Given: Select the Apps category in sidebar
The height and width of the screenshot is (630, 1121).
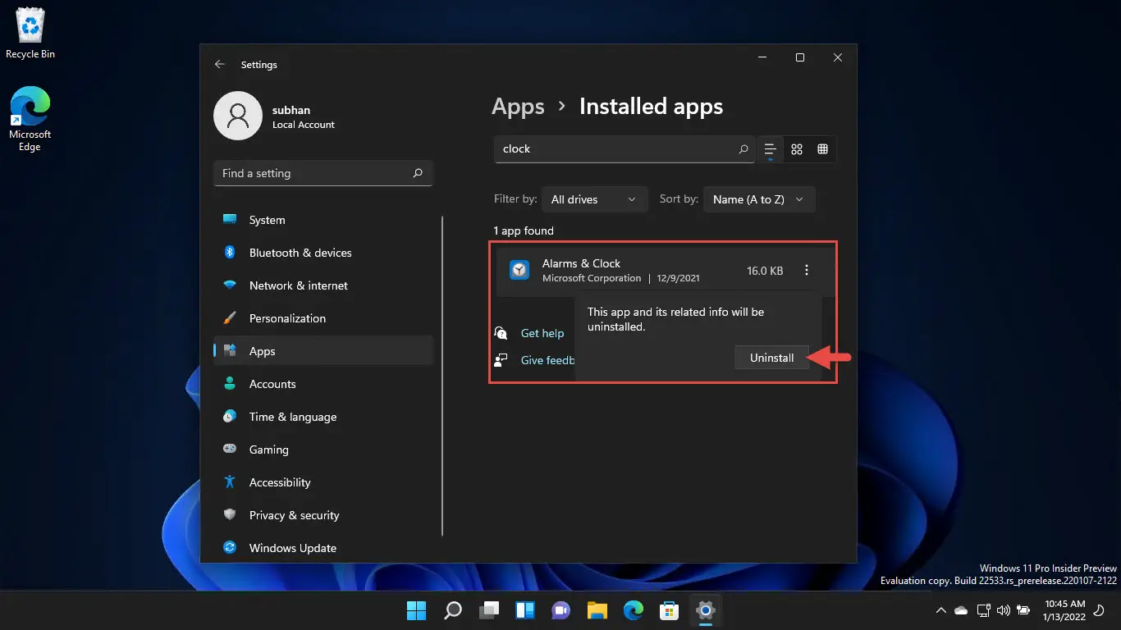Looking at the screenshot, I should 323,351.
